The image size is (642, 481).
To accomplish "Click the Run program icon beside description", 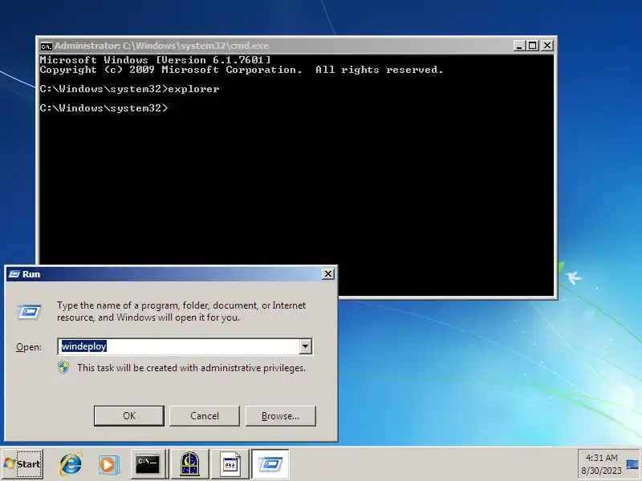I will point(29,312).
